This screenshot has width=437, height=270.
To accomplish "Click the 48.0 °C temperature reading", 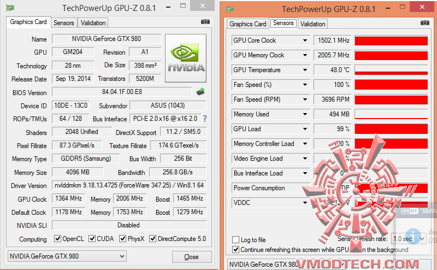I will 333,70.
